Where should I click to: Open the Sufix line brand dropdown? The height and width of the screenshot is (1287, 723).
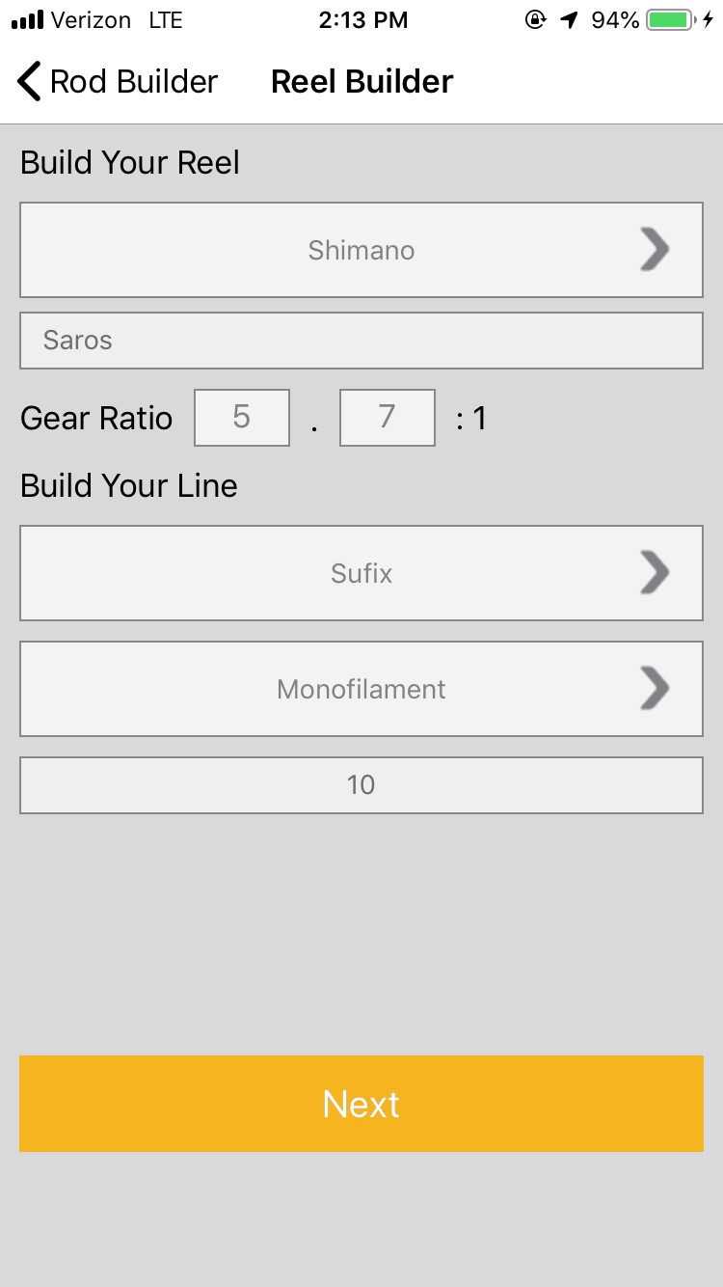361,573
